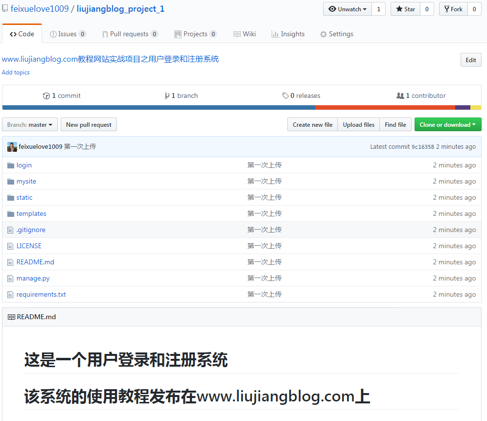Open the login folder name
The image size is (487, 421).
click(24, 165)
